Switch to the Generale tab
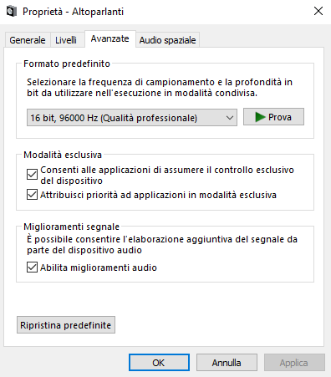The image size is (331, 377). pyautogui.click(x=28, y=40)
